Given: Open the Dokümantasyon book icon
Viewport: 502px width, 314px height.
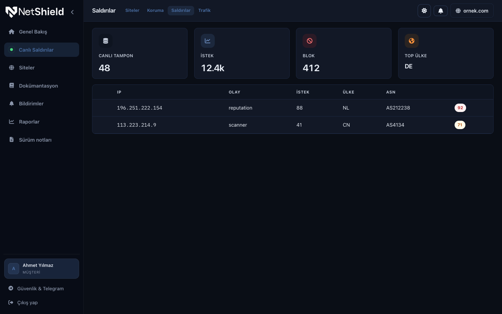Looking at the screenshot, I should [12, 86].
